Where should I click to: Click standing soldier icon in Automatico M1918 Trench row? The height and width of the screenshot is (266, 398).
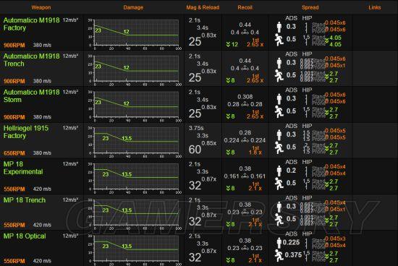click(x=279, y=63)
